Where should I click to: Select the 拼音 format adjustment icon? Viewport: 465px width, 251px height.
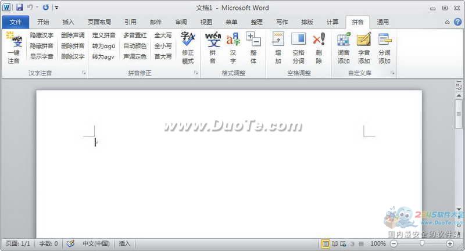[213, 46]
